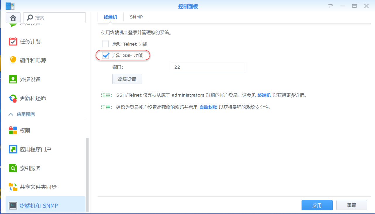Enable 启动 Telnet 功能
Image resolution: width=375 pixels, height=214 pixels.
point(105,44)
